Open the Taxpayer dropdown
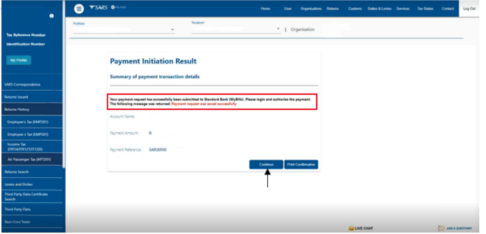486x234 pixels. 278,30
